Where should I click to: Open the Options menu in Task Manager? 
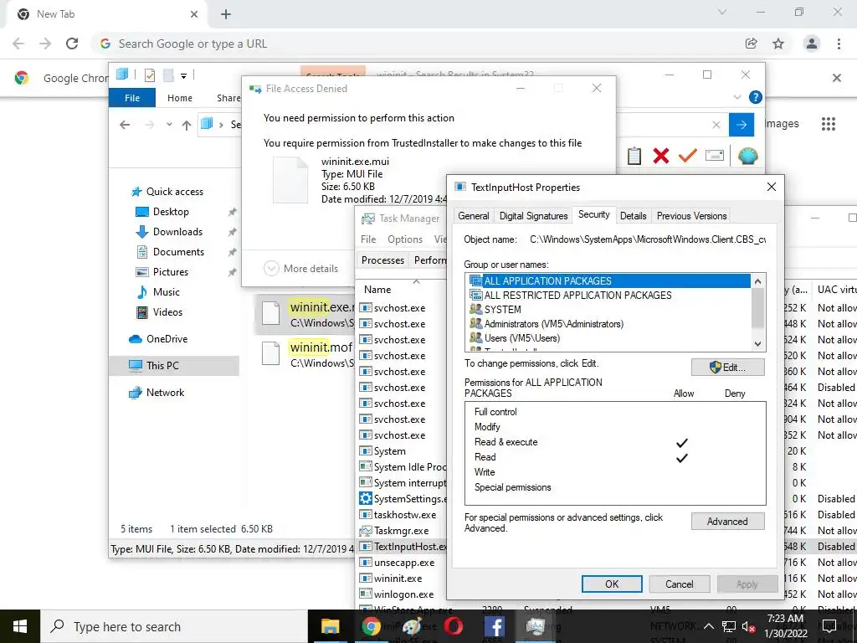(x=405, y=239)
